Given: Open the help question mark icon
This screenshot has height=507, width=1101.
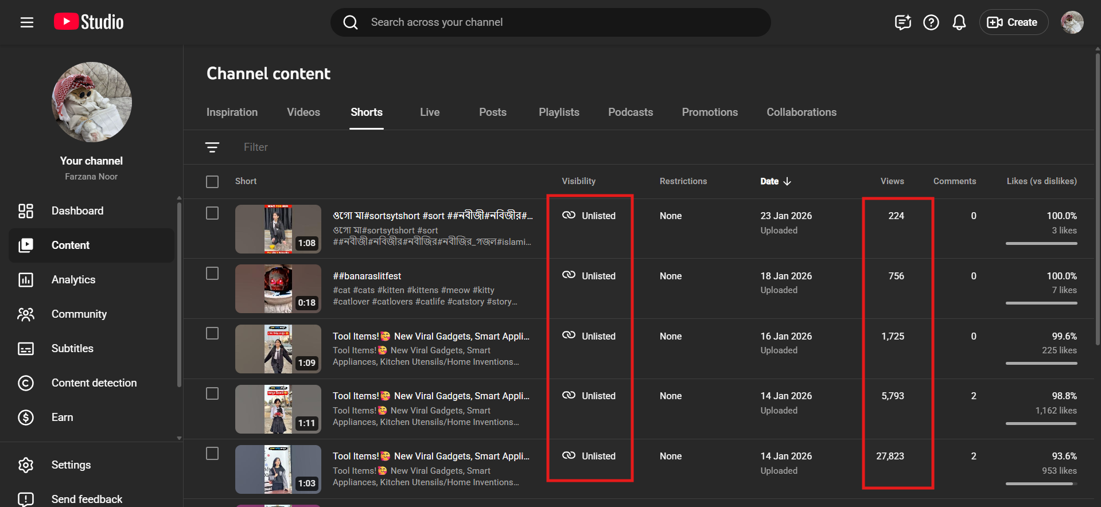Looking at the screenshot, I should [x=931, y=22].
